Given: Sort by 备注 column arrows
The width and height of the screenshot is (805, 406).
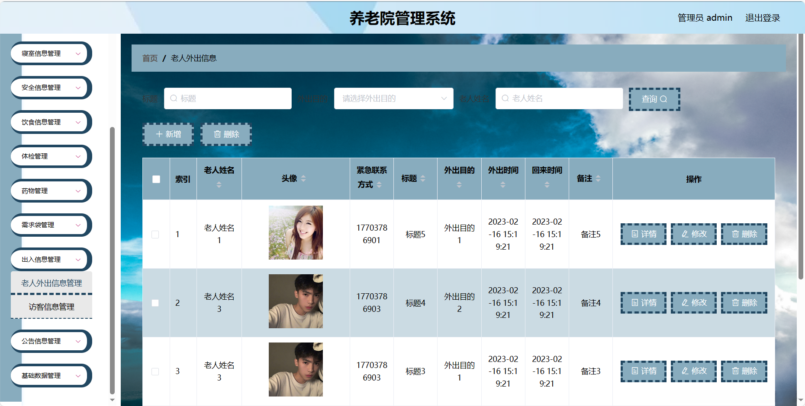Looking at the screenshot, I should (x=598, y=178).
